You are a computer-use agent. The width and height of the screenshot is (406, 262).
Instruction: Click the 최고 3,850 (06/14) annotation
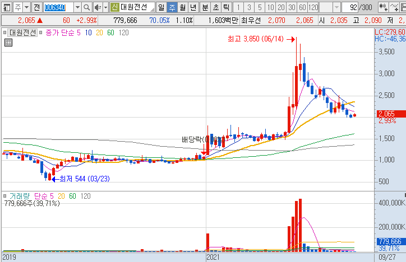[256, 39]
